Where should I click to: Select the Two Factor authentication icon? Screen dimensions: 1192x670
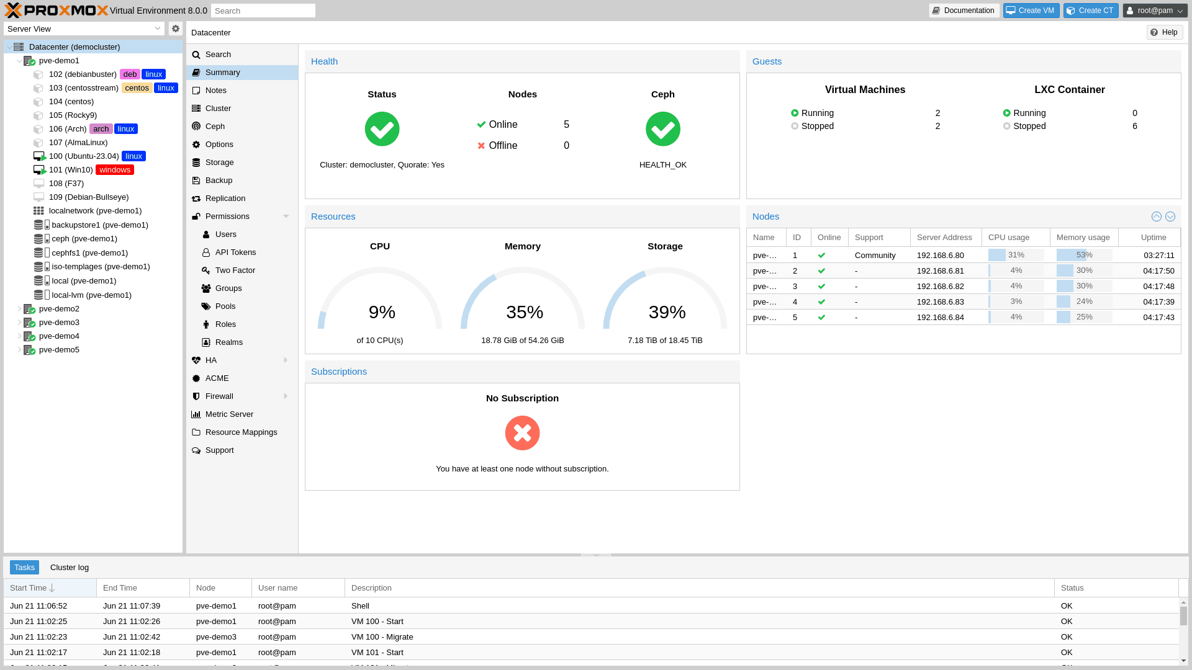[206, 270]
